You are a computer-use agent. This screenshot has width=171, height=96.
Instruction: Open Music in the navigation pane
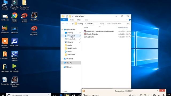[x=69, y=51]
